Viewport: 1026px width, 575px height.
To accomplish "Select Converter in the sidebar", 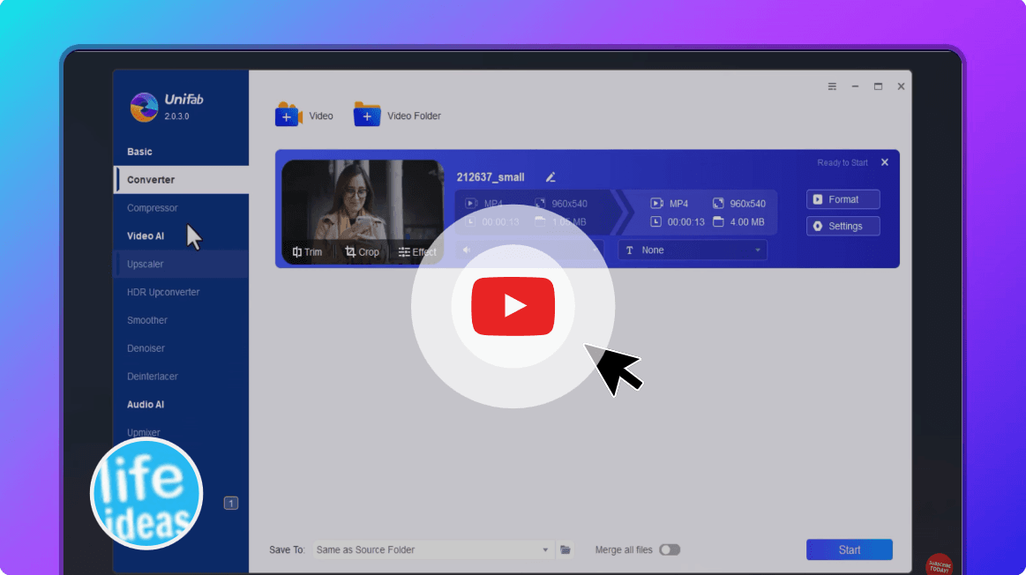I will (181, 179).
